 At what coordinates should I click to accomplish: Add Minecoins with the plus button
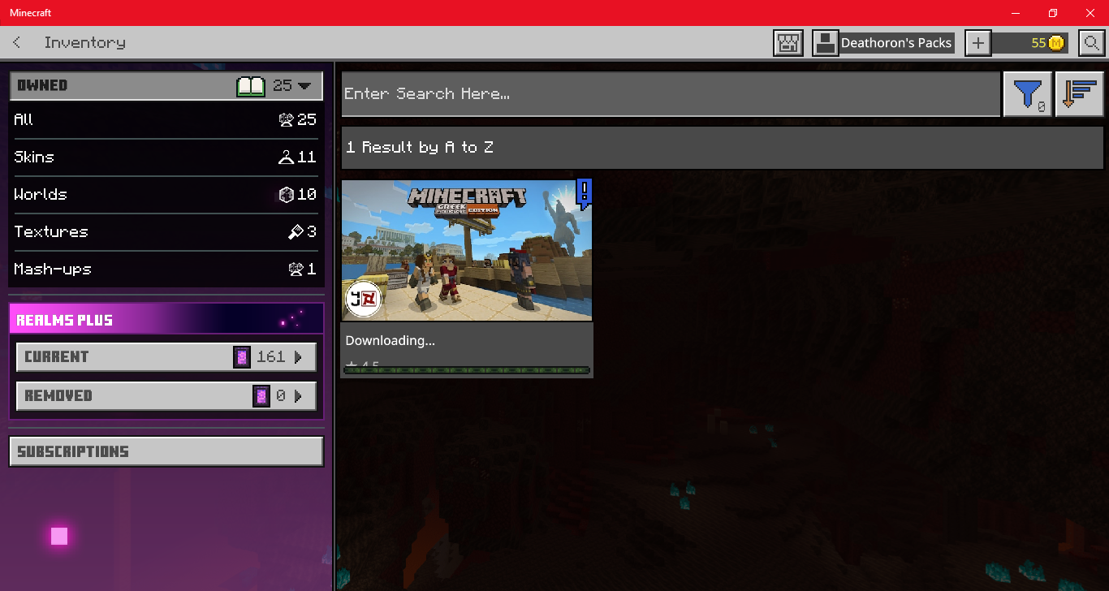[978, 43]
